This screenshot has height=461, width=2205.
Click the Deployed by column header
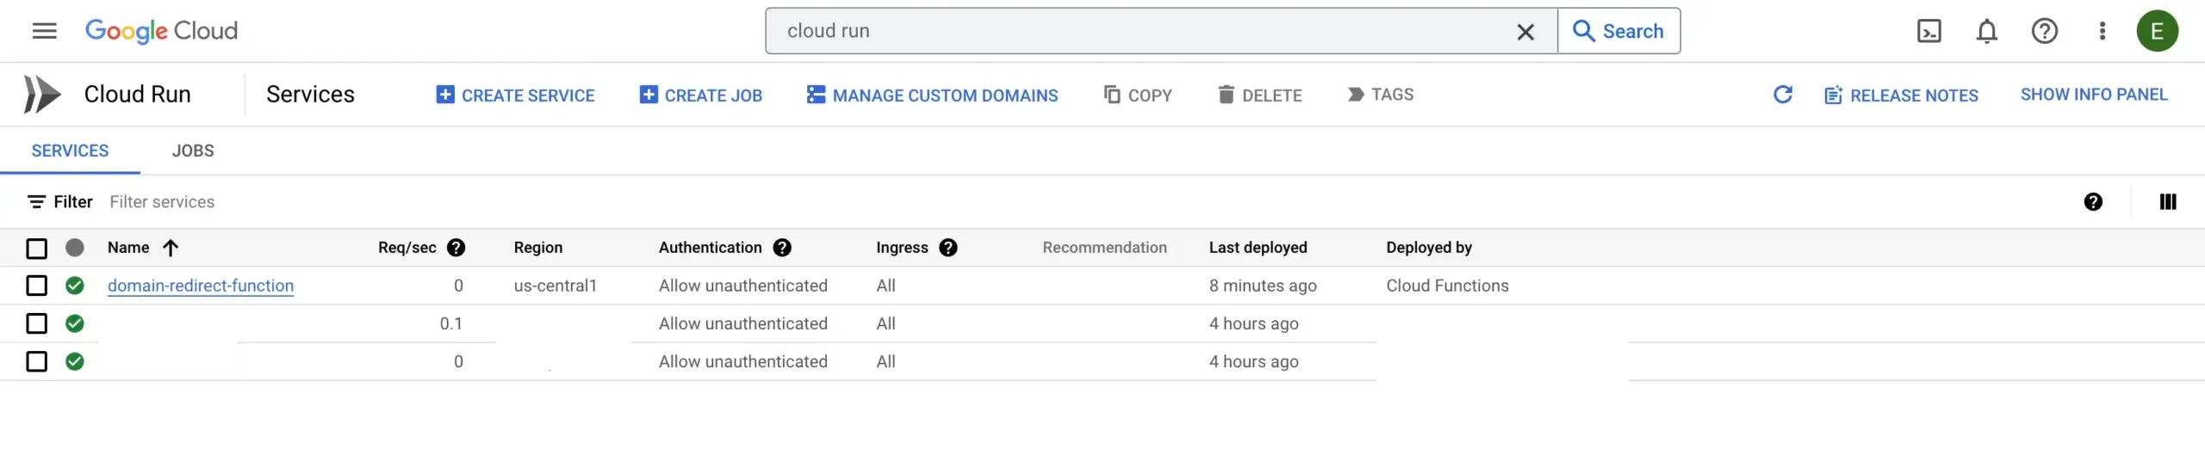pyautogui.click(x=1429, y=248)
